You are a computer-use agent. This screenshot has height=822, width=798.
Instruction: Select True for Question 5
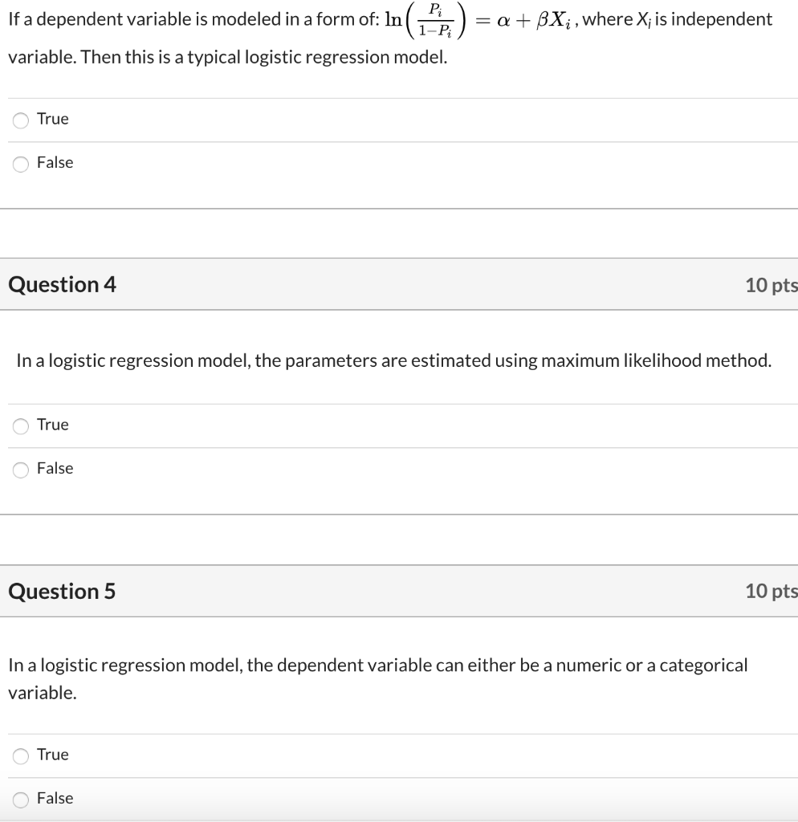click(x=20, y=755)
